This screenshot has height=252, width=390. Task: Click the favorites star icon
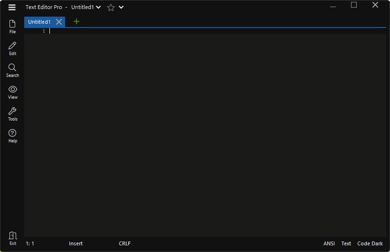pyautogui.click(x=111, y=8)
